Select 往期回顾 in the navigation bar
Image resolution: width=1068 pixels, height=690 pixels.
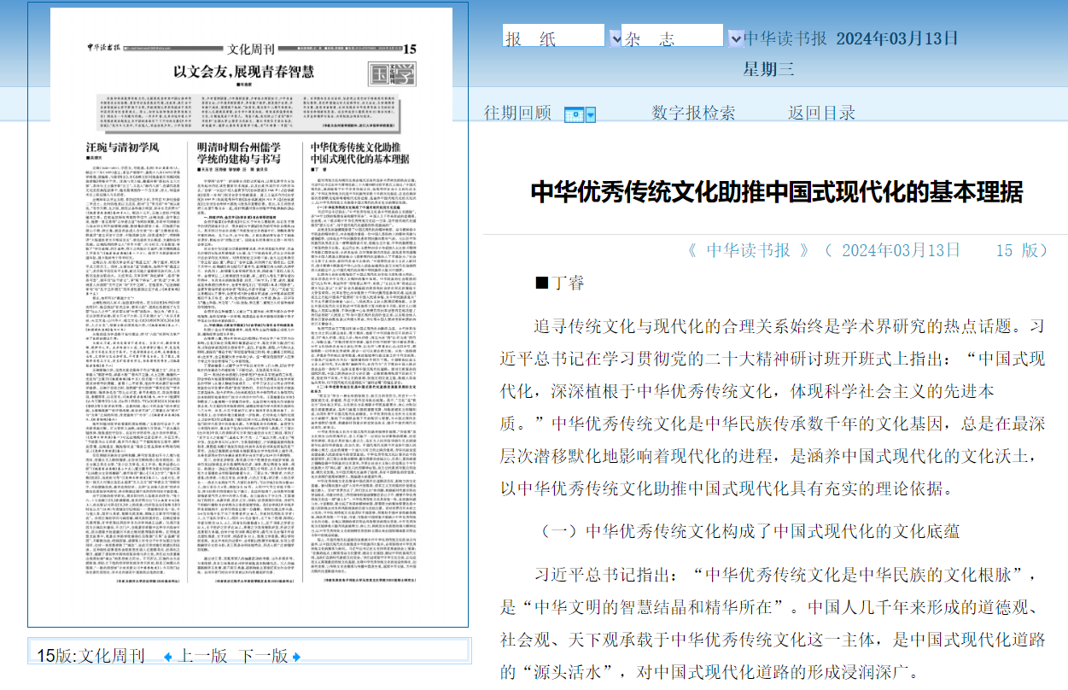(x=517, y=113)
